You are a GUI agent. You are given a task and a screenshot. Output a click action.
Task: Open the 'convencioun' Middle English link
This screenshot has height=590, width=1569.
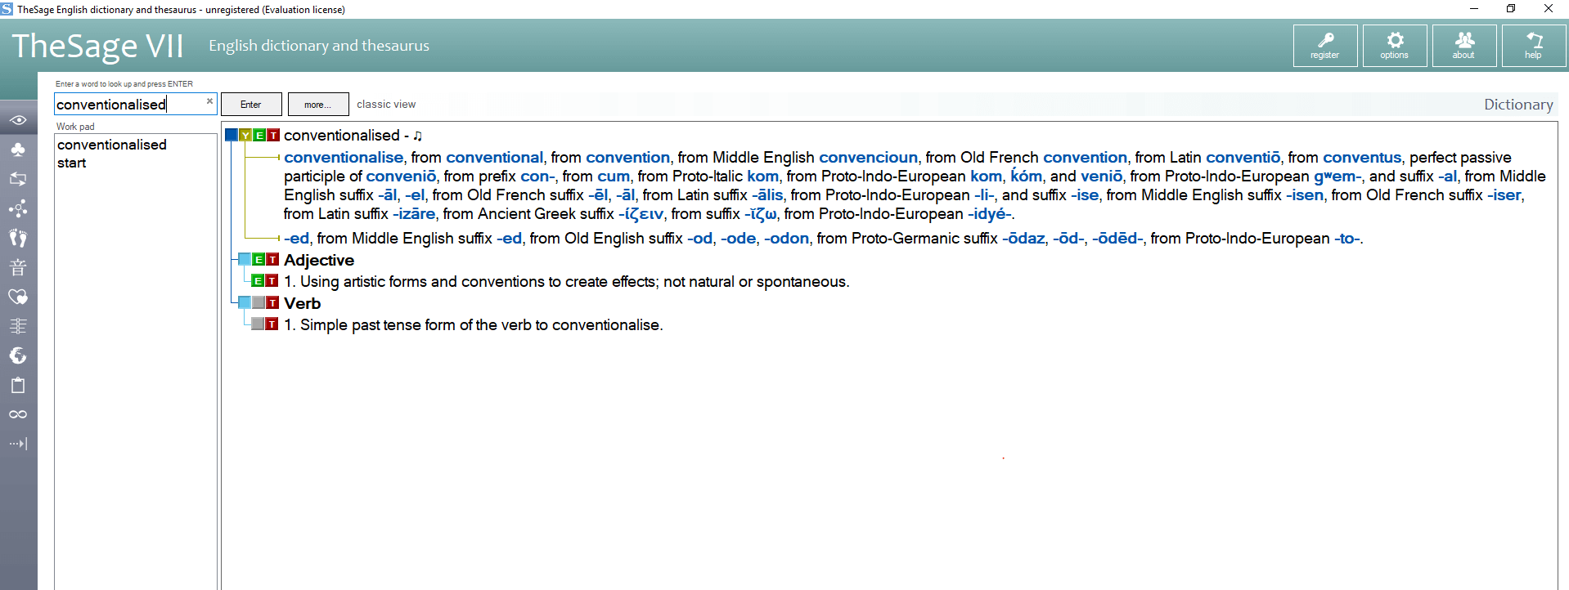(x=868, y=158)
